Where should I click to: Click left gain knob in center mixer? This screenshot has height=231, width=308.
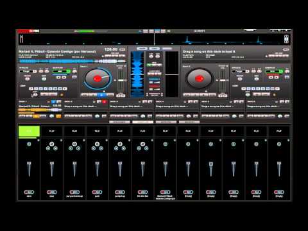151,56
